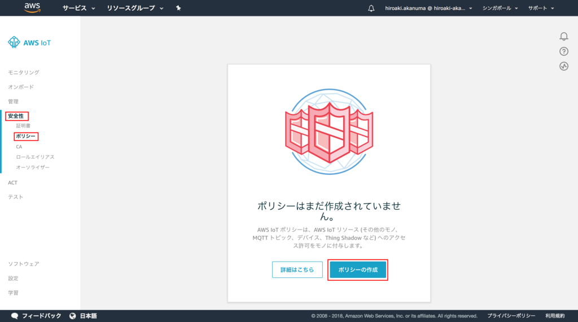Screen dimensions: 578x322
Task: Open オンボード in the sidebar
Action: [x=21, y=87]
